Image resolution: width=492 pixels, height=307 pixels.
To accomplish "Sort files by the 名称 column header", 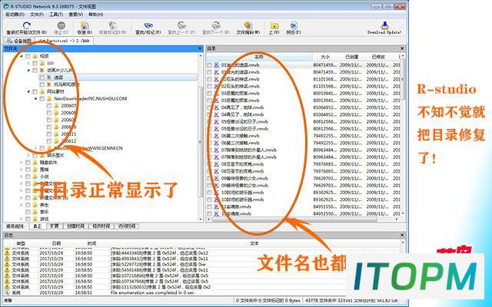I will click(259, 57).
